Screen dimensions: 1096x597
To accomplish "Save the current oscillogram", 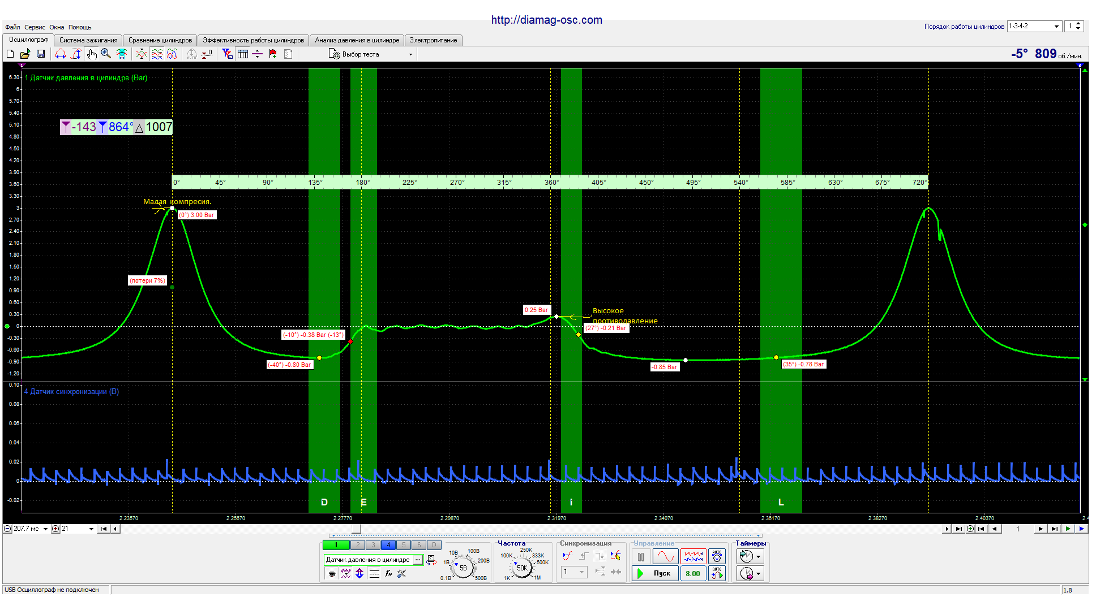I will pos(41,54).
